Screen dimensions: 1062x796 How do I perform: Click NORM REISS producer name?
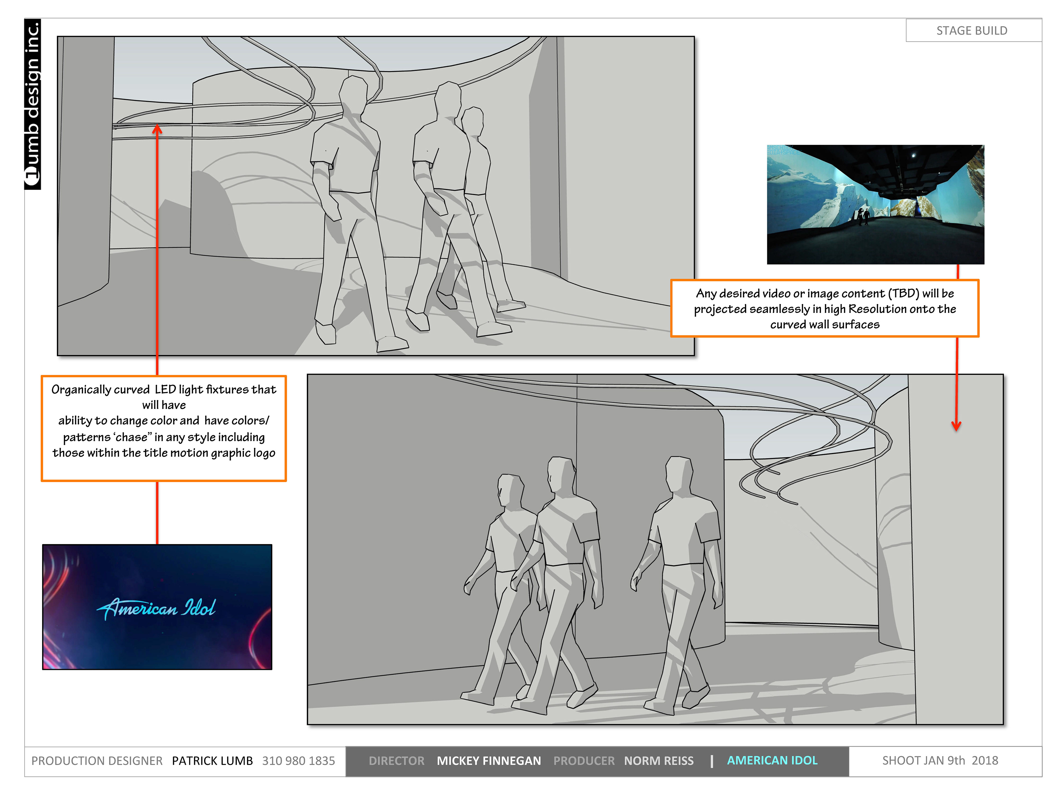[658, 761]
